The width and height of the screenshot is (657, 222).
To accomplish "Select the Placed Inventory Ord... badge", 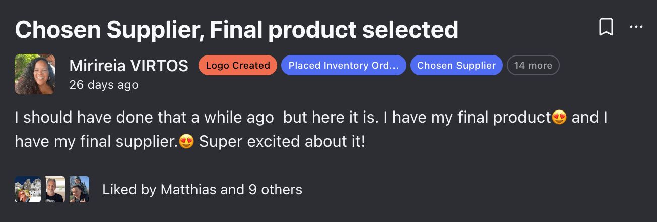I will pos(344,65).
